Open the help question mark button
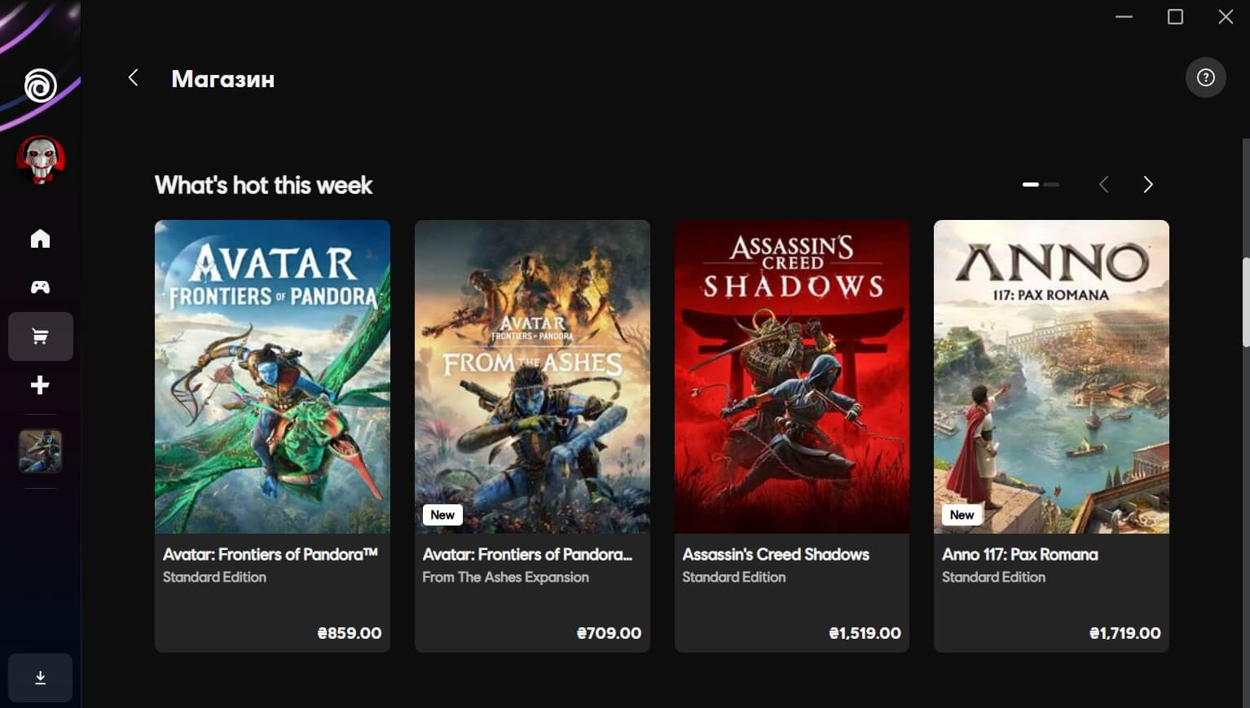Screen dimensions: 1250x708 point(1205,78)
